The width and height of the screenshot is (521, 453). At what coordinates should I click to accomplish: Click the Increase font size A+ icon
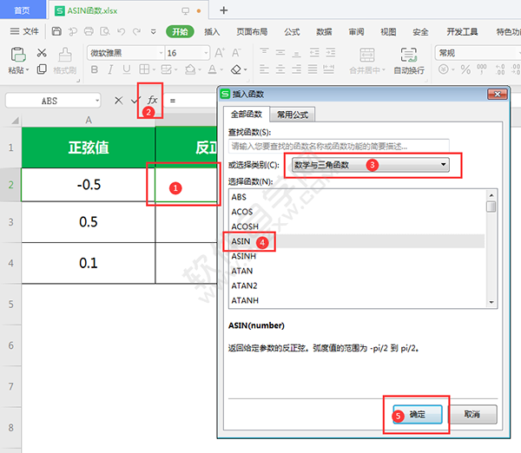pos(220,53)
